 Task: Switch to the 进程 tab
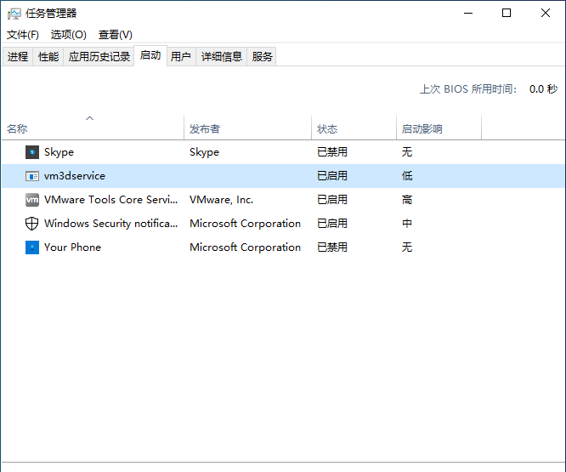18,57
